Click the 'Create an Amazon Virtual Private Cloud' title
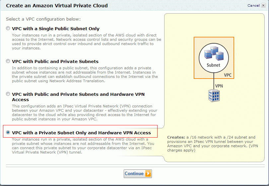The width and height of the screenshot is (269, 186). point(57,6)
